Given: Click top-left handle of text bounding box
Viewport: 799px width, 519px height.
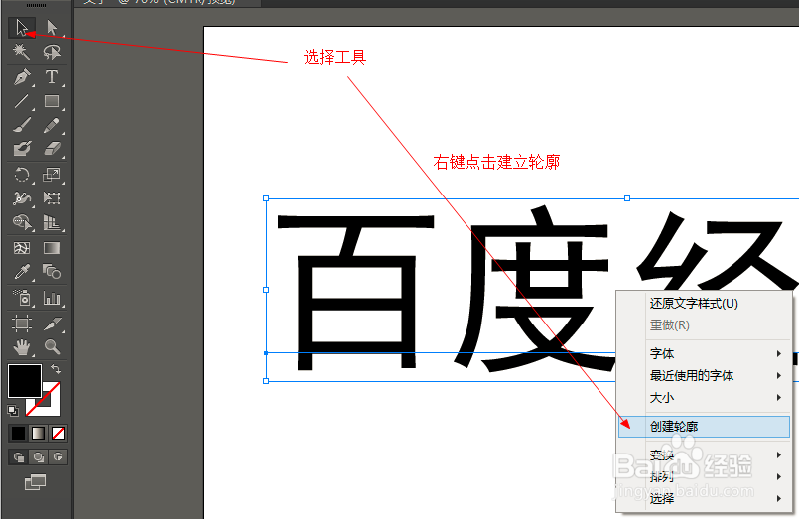Looking at the screenshot, I should [266, 198].
